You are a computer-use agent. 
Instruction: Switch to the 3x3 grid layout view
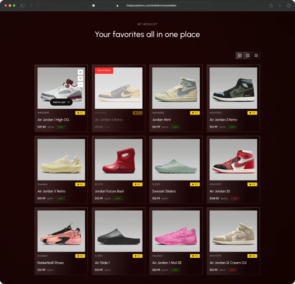pyautogui.click(x=239, y=55)
